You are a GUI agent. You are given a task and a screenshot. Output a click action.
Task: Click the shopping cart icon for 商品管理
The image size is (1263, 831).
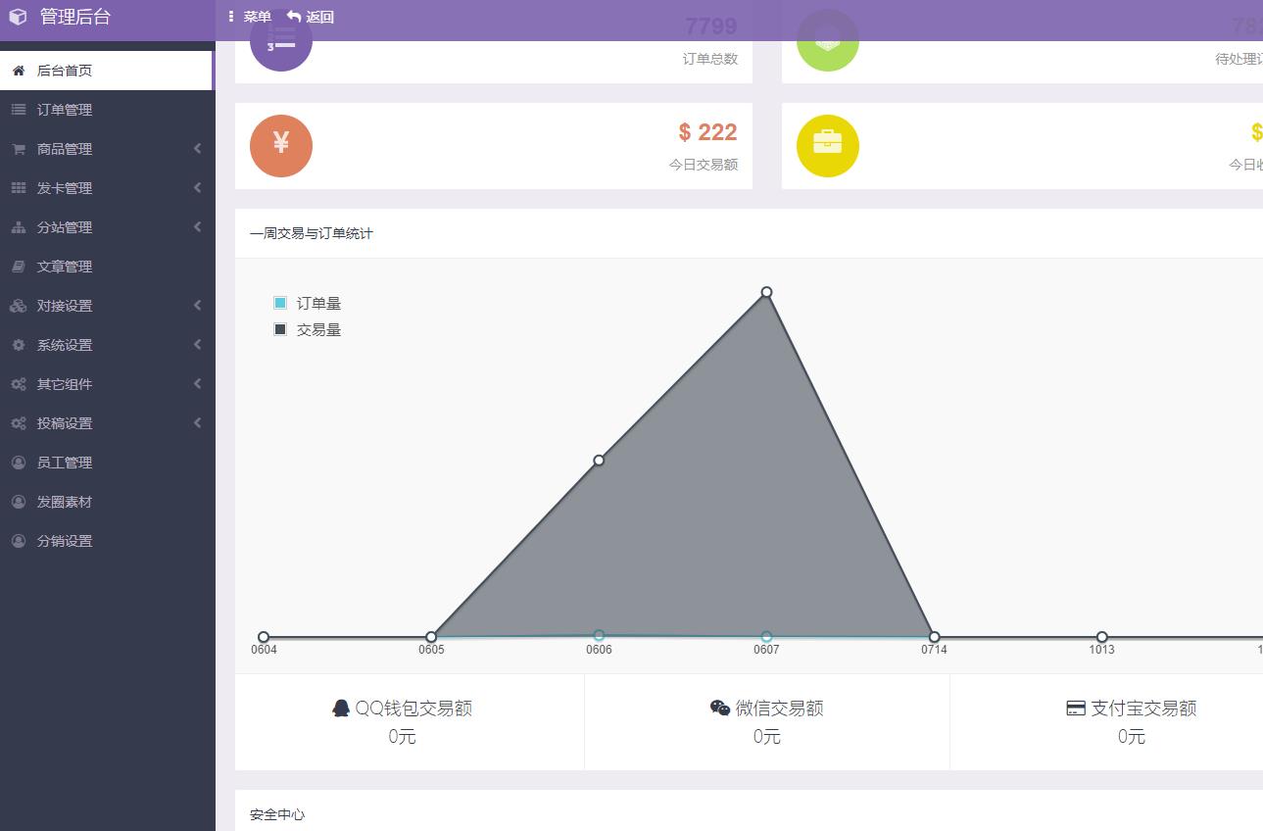click(x=19, y=149)
